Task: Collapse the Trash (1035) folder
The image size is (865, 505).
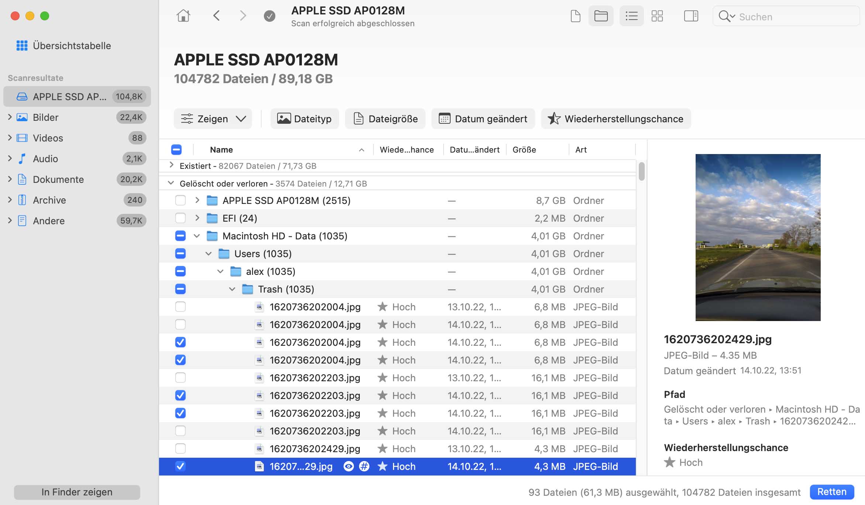Action: [232, 289]
